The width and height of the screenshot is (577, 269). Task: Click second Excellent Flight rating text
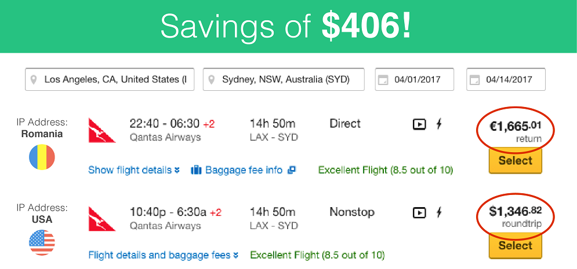(317, 255)
